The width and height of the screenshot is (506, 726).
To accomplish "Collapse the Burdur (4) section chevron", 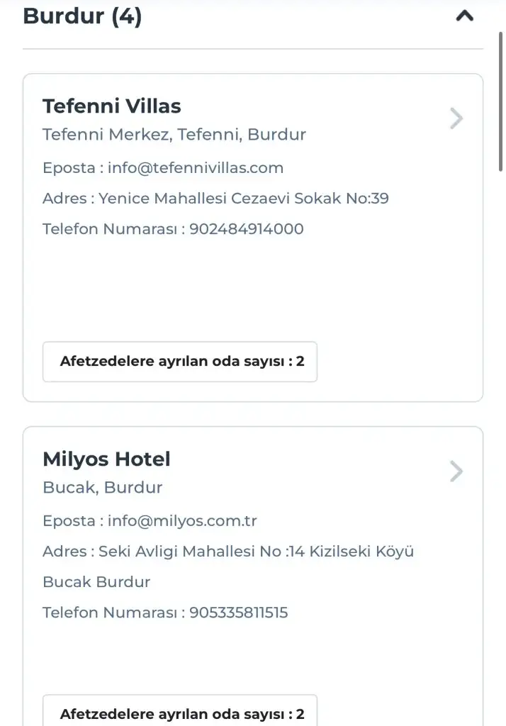I will pos(464,16).
